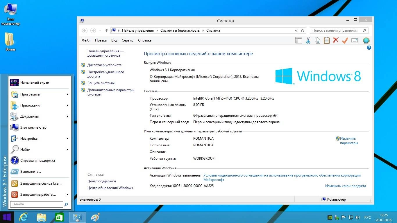This screenshot has width=397, height=223.
Task: Click the Copy documents toolbar icon
Action: coord(317,40)
